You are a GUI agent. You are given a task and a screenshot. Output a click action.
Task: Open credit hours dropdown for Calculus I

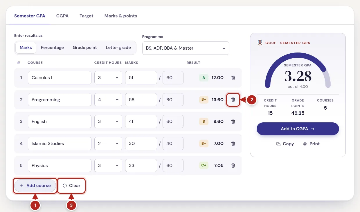(108, 78)
